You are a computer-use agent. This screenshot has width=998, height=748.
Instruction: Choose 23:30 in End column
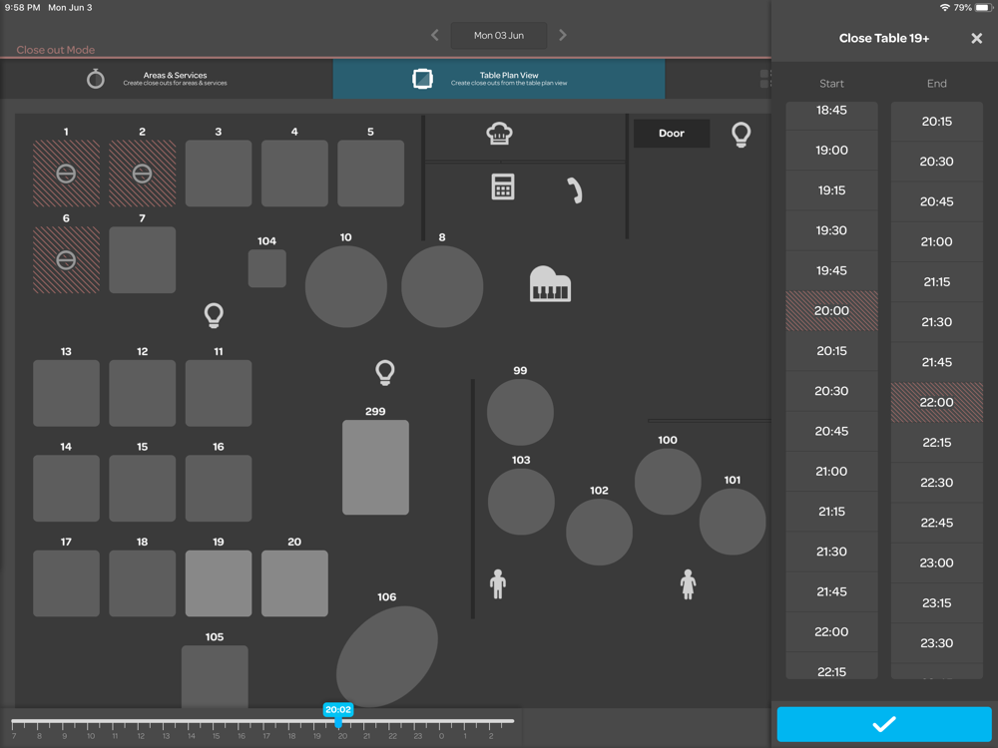[x=937, y=643]
